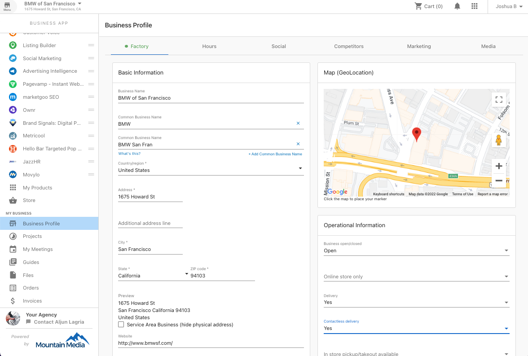528x356 pixels.
Task: Click the Business Name input field
Action: [x=211, y=98]
